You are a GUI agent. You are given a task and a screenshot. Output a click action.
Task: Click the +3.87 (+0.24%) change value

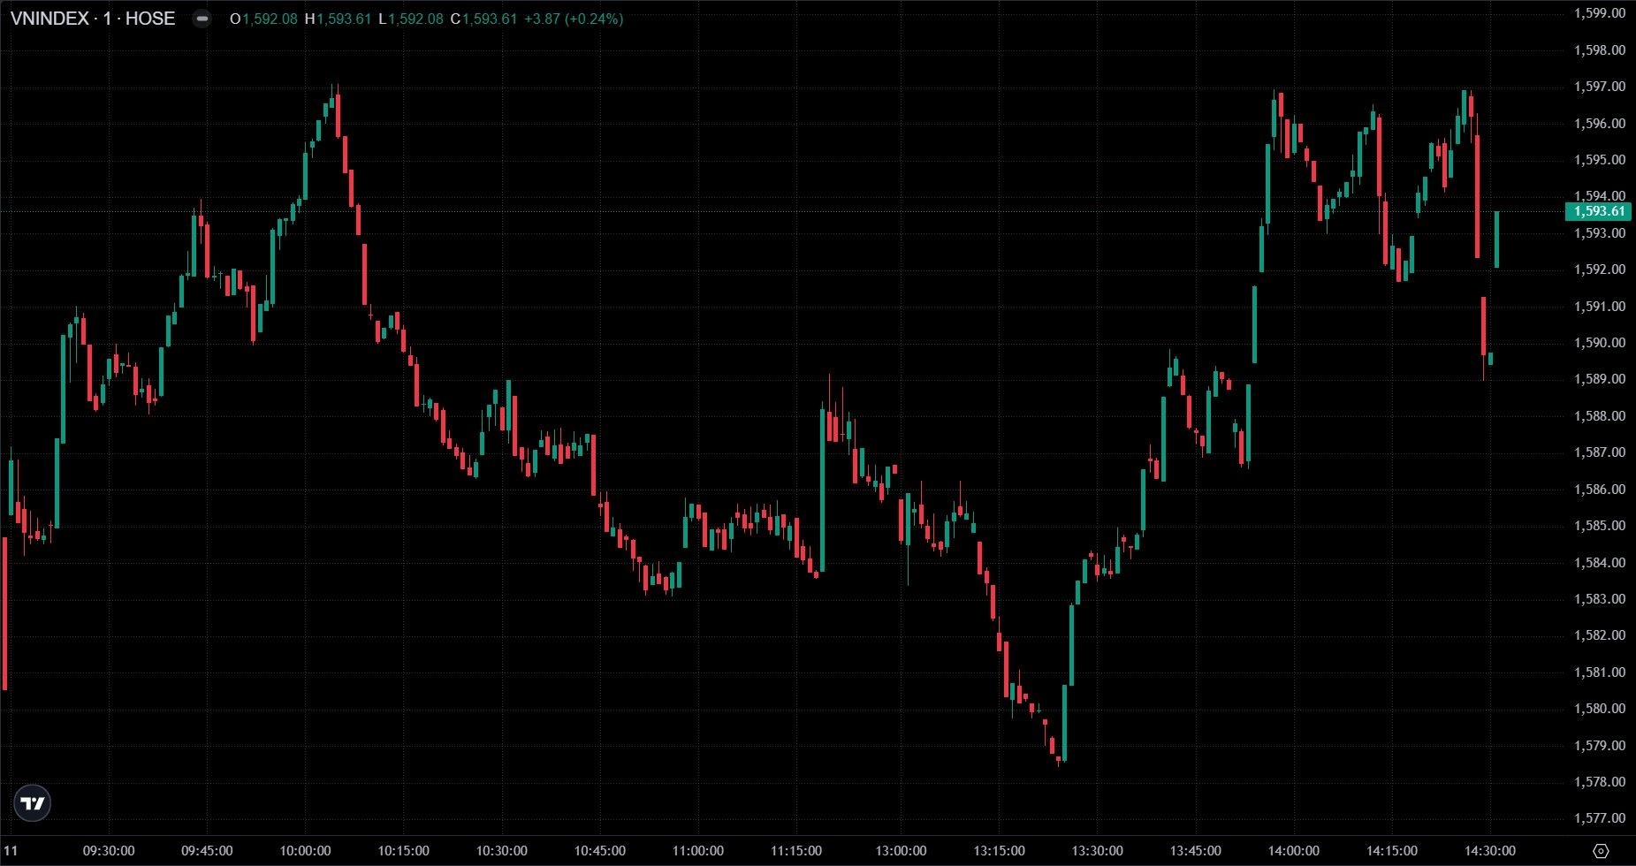574,19
